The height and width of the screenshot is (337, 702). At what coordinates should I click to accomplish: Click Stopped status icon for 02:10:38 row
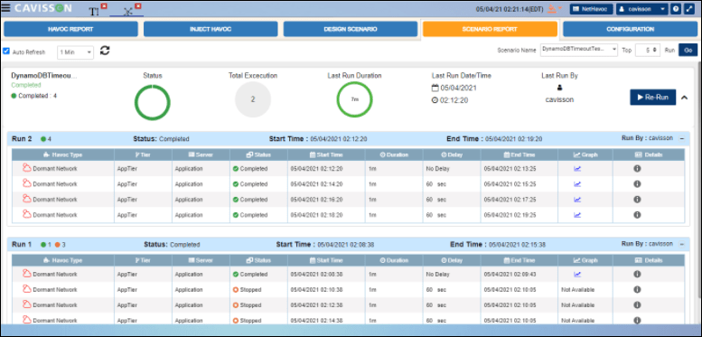[x=236, y=289]
